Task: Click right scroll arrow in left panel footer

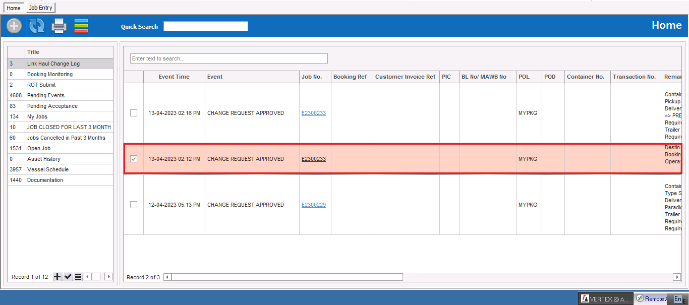Action: [108, 277]
